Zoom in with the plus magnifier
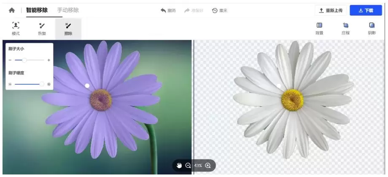388x177 pixels. (x=208, y=165)
